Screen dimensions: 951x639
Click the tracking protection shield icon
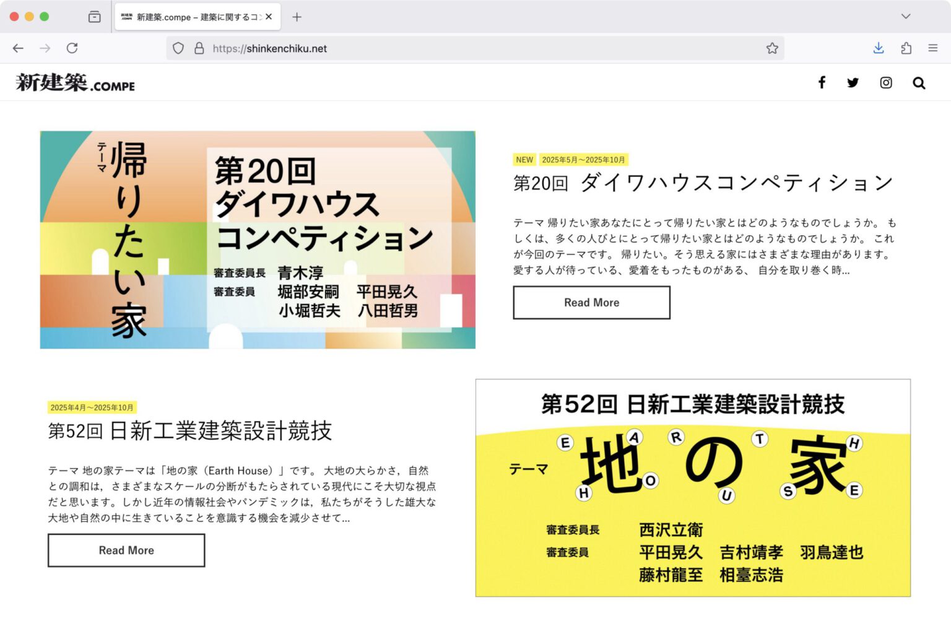[178, 48]
